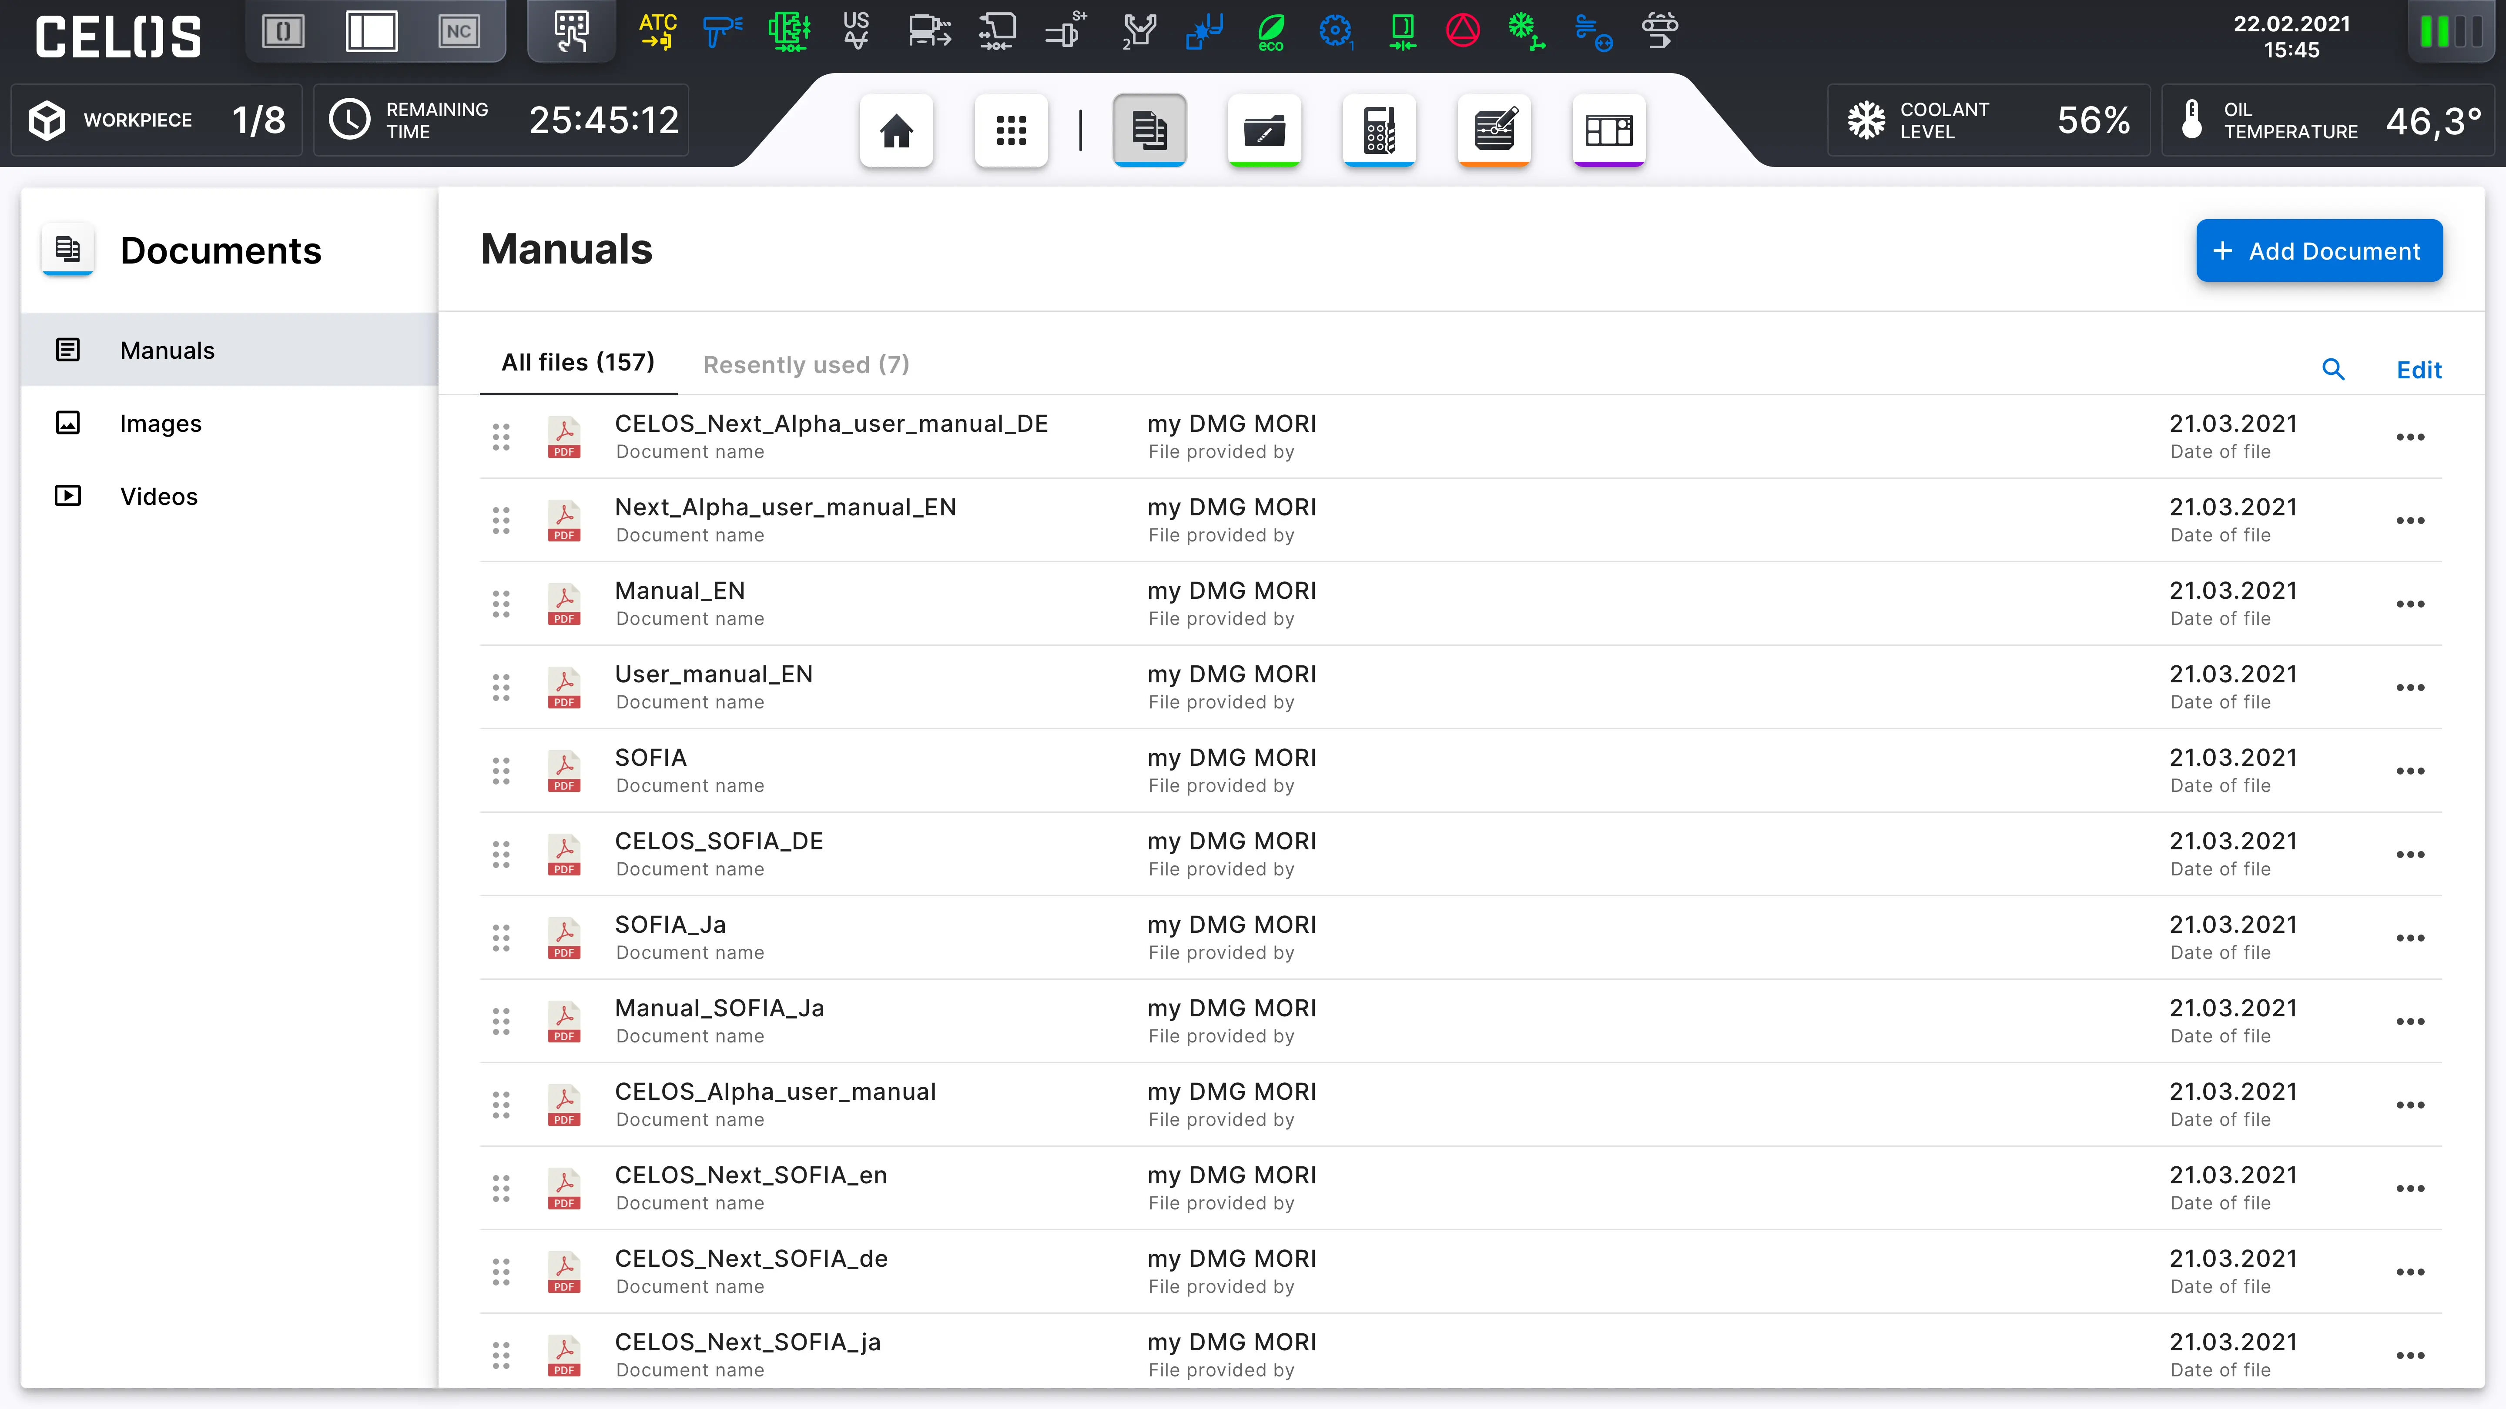Open the three-dot menu for Manual_SOFIA_Ja
The height and width of the screenshot is (1409, 2506).
[2410, 1022]
